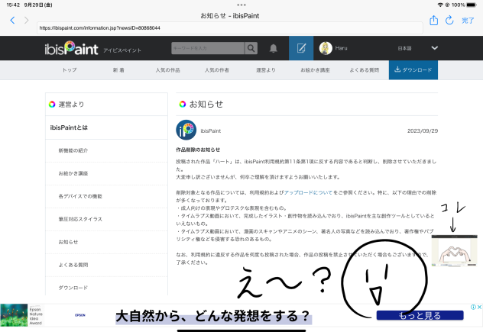Tap the pasted heart artwork thumbnail

[x=454, y=250]
